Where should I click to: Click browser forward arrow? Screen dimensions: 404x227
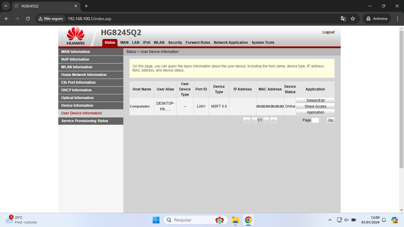17,19
